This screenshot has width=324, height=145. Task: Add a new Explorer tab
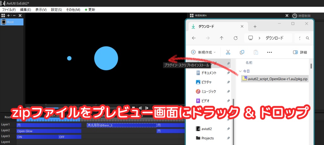tap(255, 27)
